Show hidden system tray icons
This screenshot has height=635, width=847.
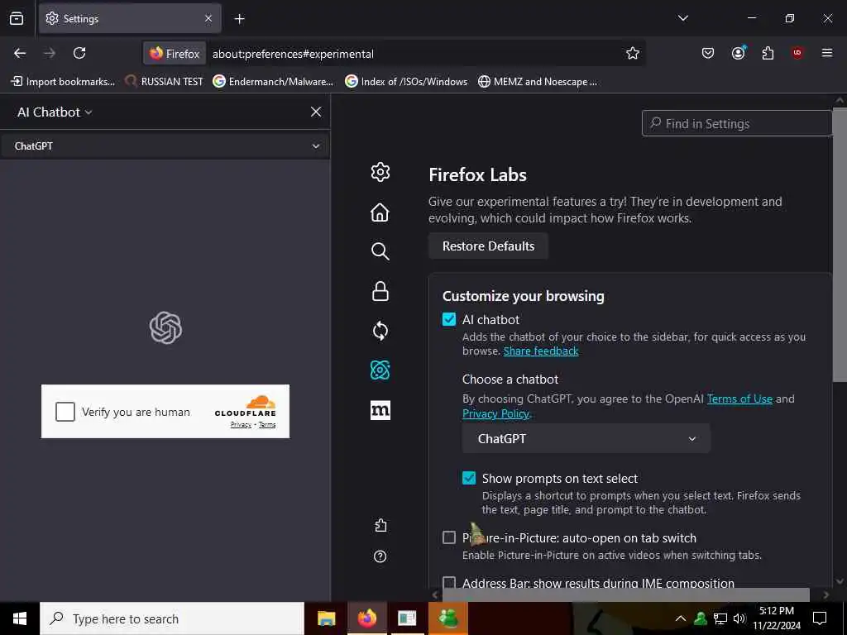(681, 618)
